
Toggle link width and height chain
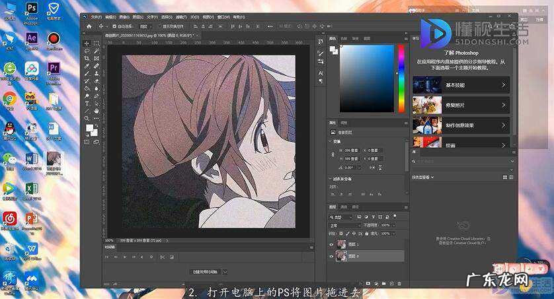pyautogui.click(x=333, y=154)
